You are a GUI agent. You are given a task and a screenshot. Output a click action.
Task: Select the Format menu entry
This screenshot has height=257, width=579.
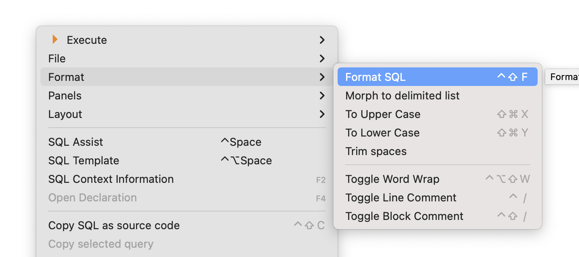coord(66,77)
